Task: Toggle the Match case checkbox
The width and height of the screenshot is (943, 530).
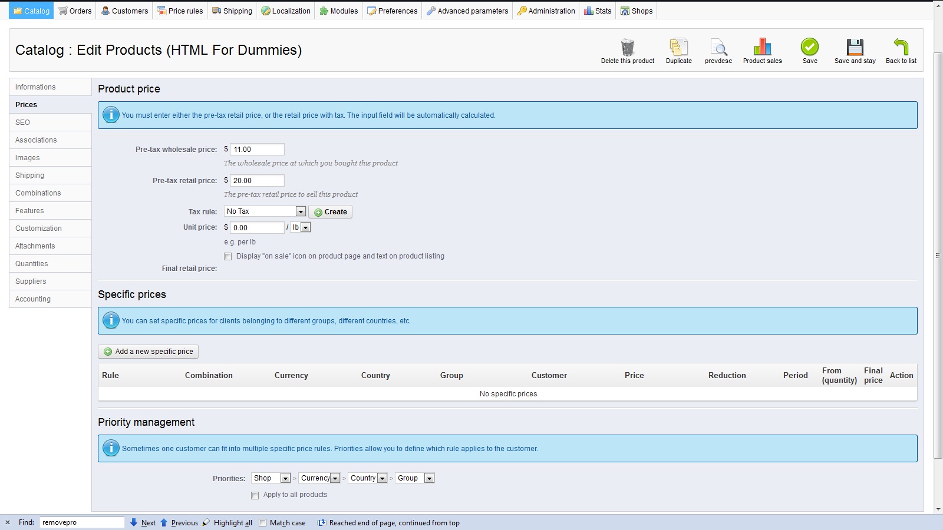Action: coord(263,522)
